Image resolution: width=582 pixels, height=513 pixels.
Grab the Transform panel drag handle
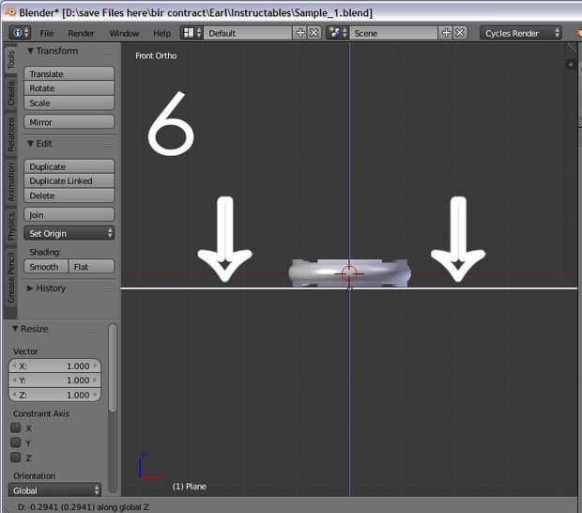point(108,53)
